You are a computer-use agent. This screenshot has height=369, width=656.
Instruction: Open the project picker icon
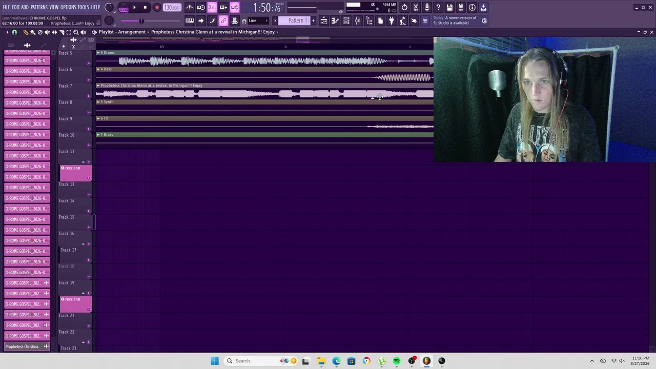pos(380,20)
